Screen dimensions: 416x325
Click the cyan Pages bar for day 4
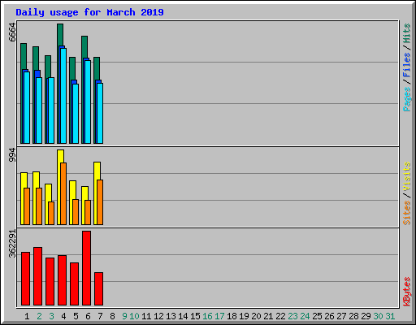(63, 96)
